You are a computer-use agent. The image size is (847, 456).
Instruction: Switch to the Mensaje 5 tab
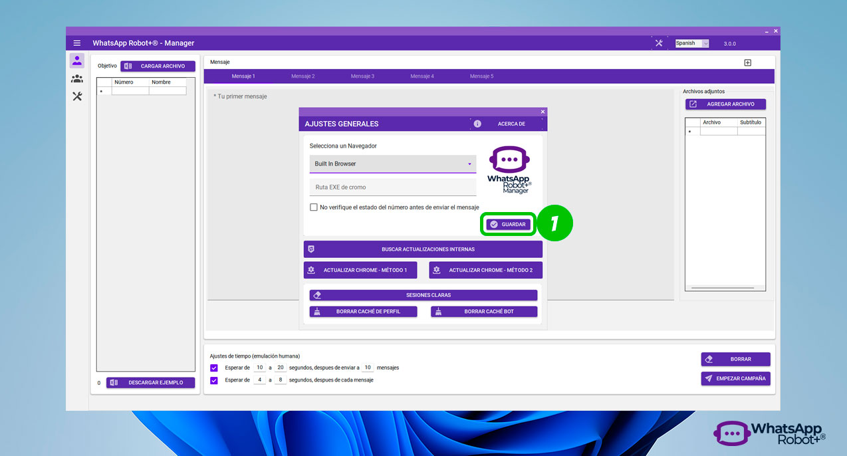[482, 76]
